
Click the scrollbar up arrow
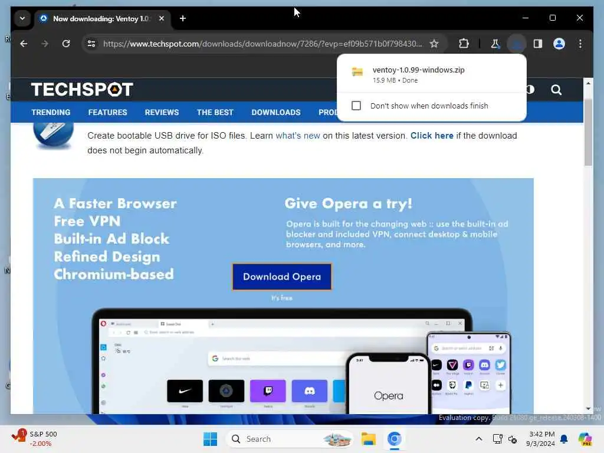(588, 83)
